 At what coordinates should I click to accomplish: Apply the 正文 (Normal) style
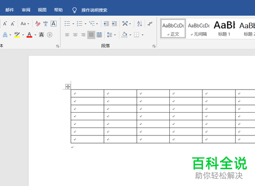tap(173, 29)
